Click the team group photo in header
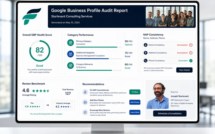The width and height of the screenshot is (215, 134). pyautogui.click(x=170, y=16)
